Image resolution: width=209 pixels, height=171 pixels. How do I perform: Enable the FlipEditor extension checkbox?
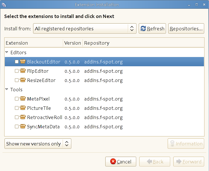coord(17,71)
